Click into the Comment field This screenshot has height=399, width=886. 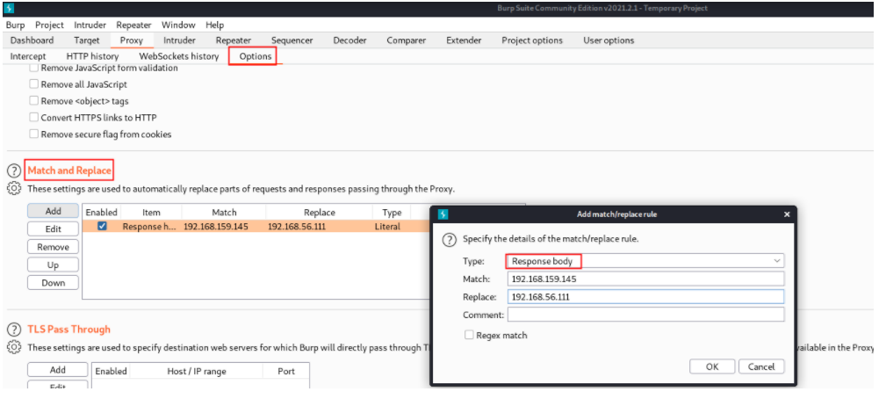coord(645,315)
